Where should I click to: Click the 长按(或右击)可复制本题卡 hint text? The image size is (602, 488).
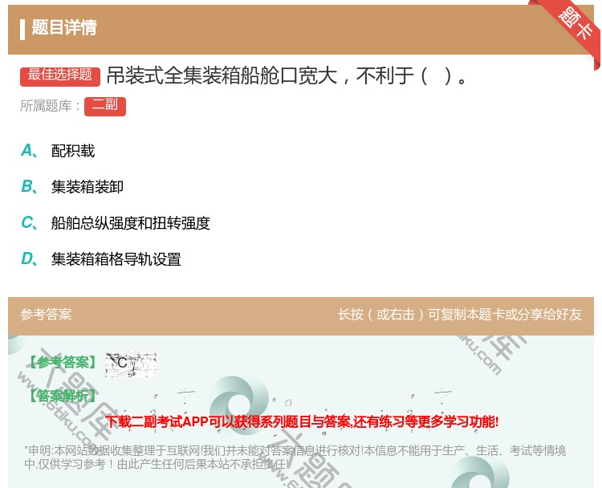(x=460, y=315)
